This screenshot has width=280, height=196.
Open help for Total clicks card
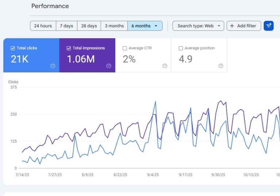pyautogui.click(x=53, y=66)
